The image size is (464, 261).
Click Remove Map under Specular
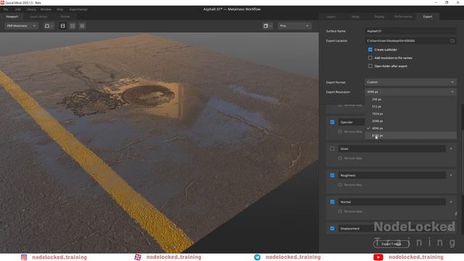[x=350, y=131]
